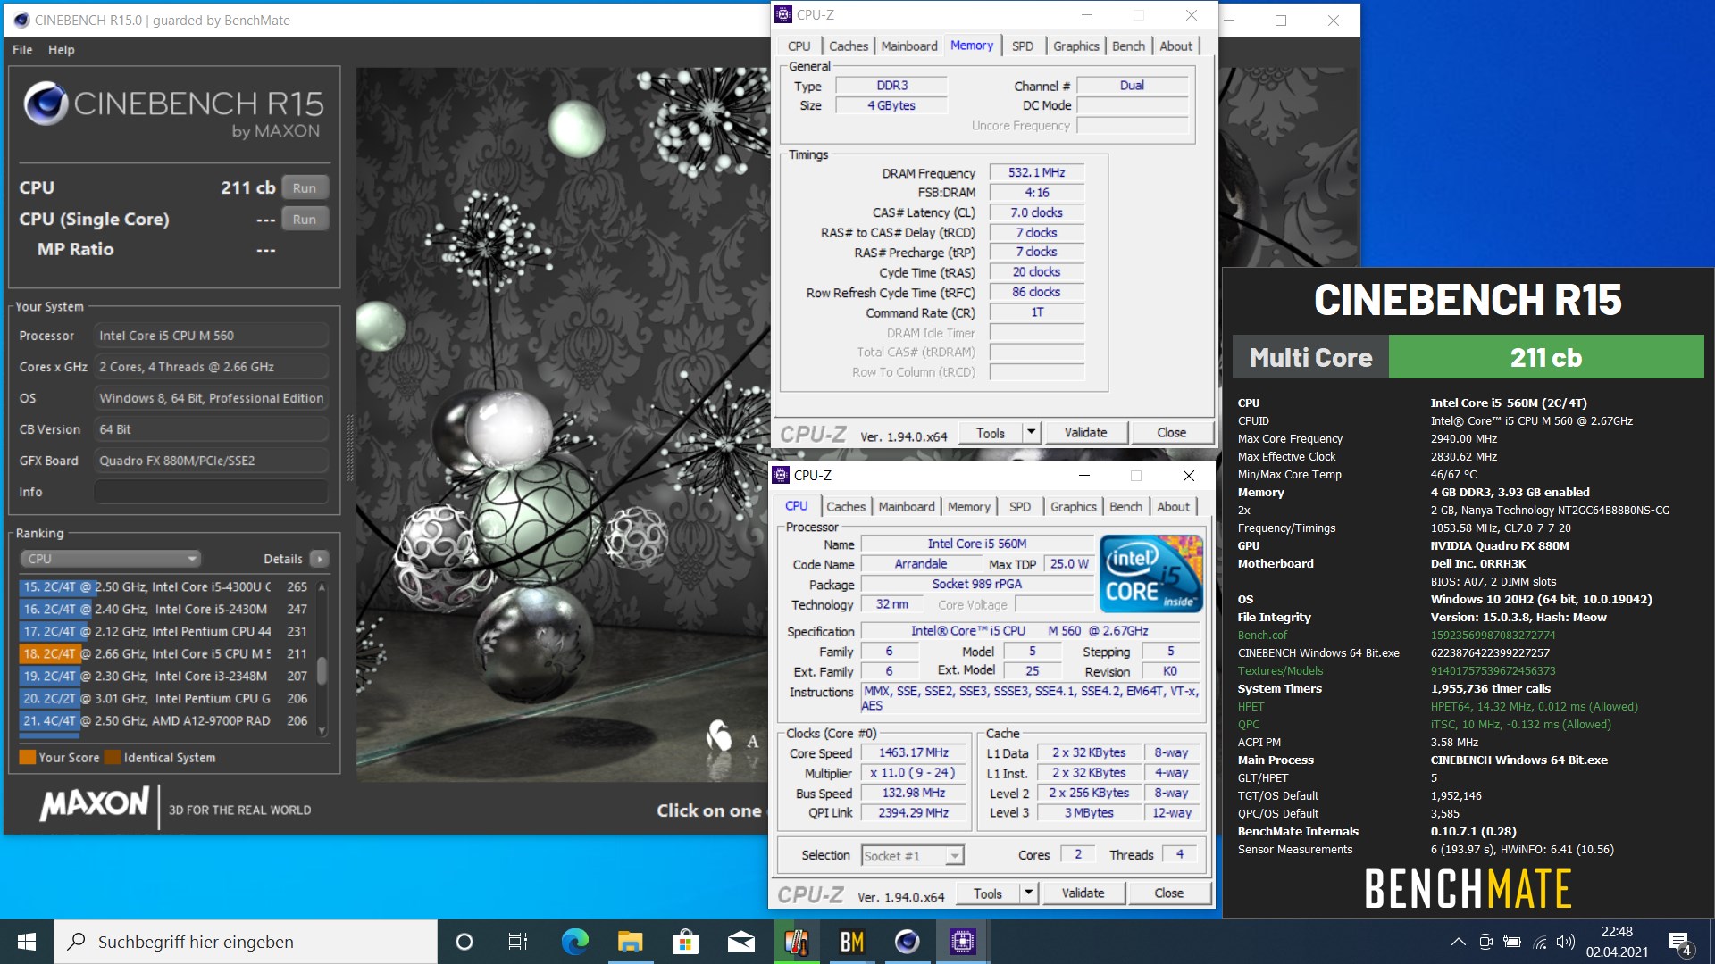
Task: Open About tab in upper CPU-Z window
Action: click(x=1175, y=46)
